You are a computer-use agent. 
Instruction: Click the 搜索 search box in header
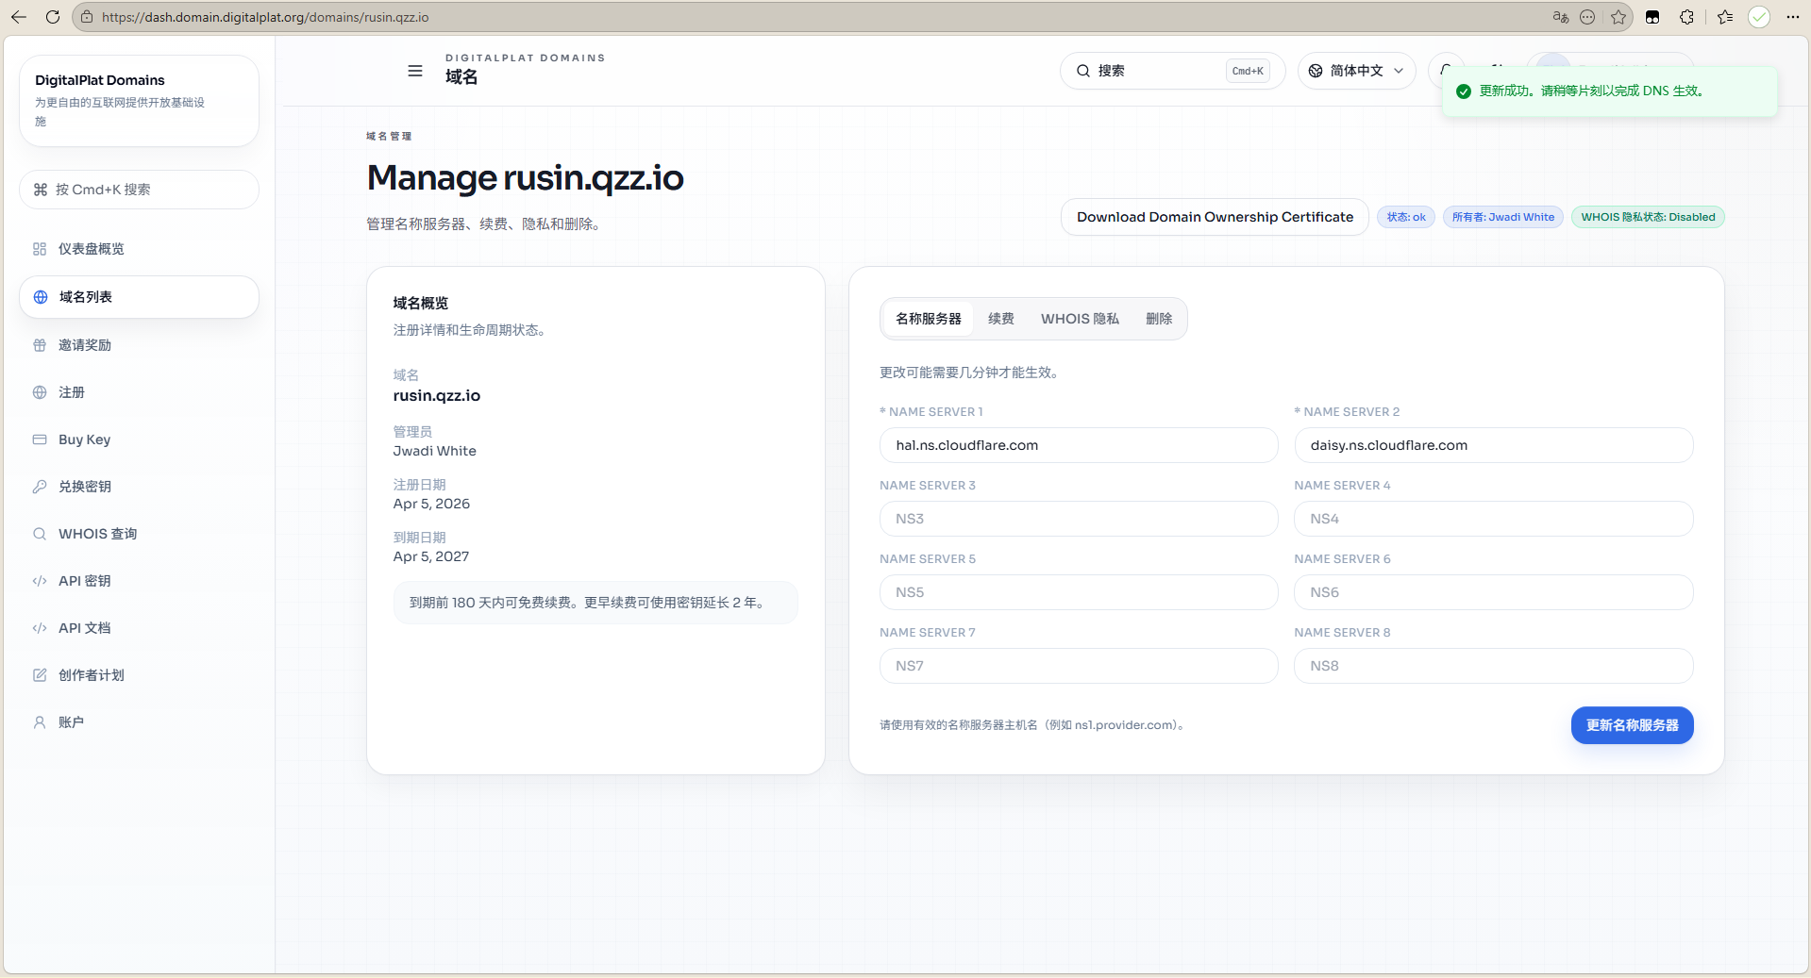pos(1156,71)
